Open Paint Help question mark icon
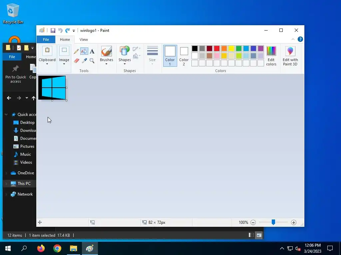Screen dimensions: 341x255 [x=300, y=39]
